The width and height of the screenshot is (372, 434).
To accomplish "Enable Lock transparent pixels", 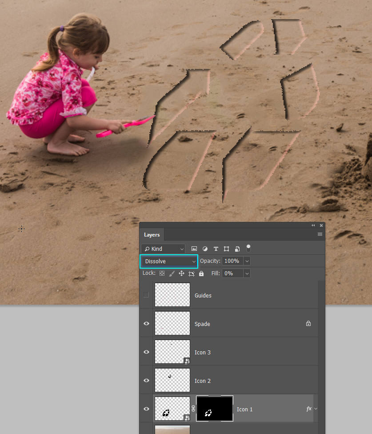I will (x=161, y=273).
